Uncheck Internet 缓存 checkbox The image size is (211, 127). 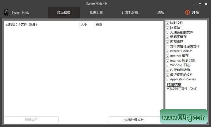(x=168, y=56)
